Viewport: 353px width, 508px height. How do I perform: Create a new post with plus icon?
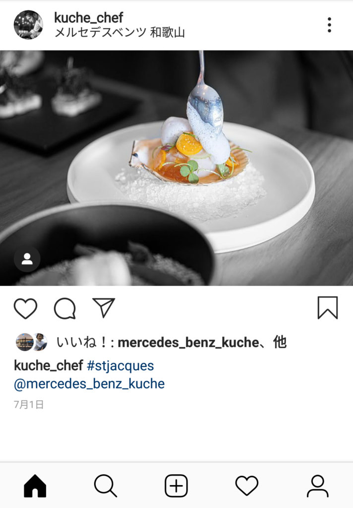[x=176, y=486]
